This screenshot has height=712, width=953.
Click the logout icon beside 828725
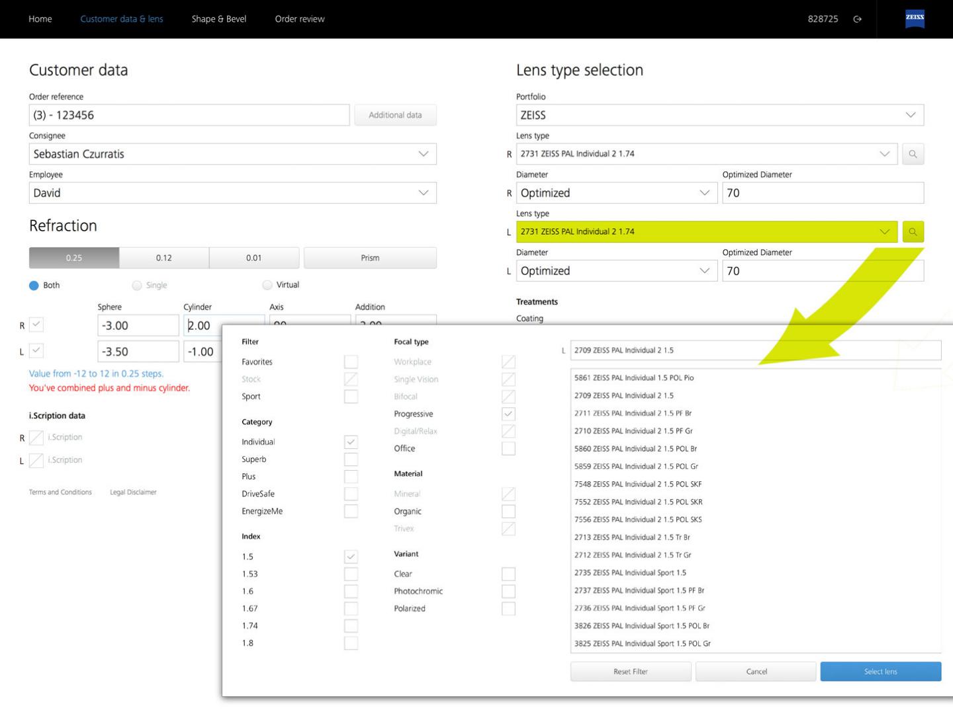pyautogui.click(x=858, y=19)
